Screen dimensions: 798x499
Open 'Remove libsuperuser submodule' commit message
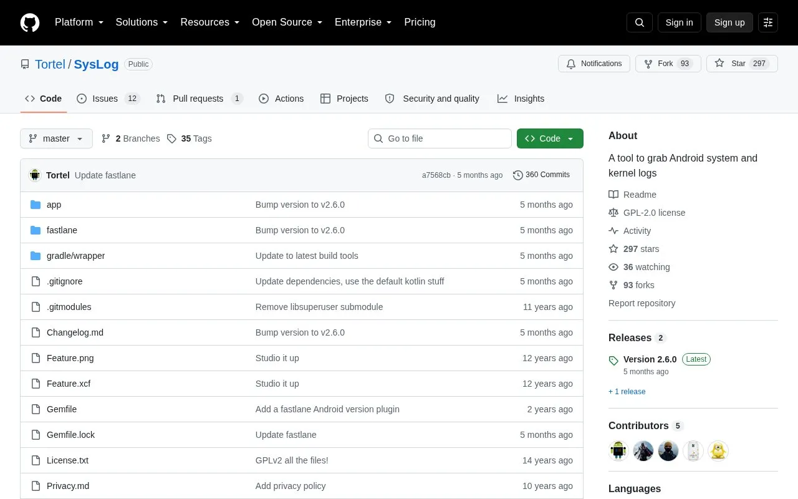coord(319,307)
